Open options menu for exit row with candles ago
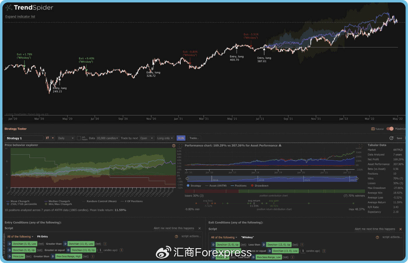Viewport: 408px width, 263px height. point(324,251)
